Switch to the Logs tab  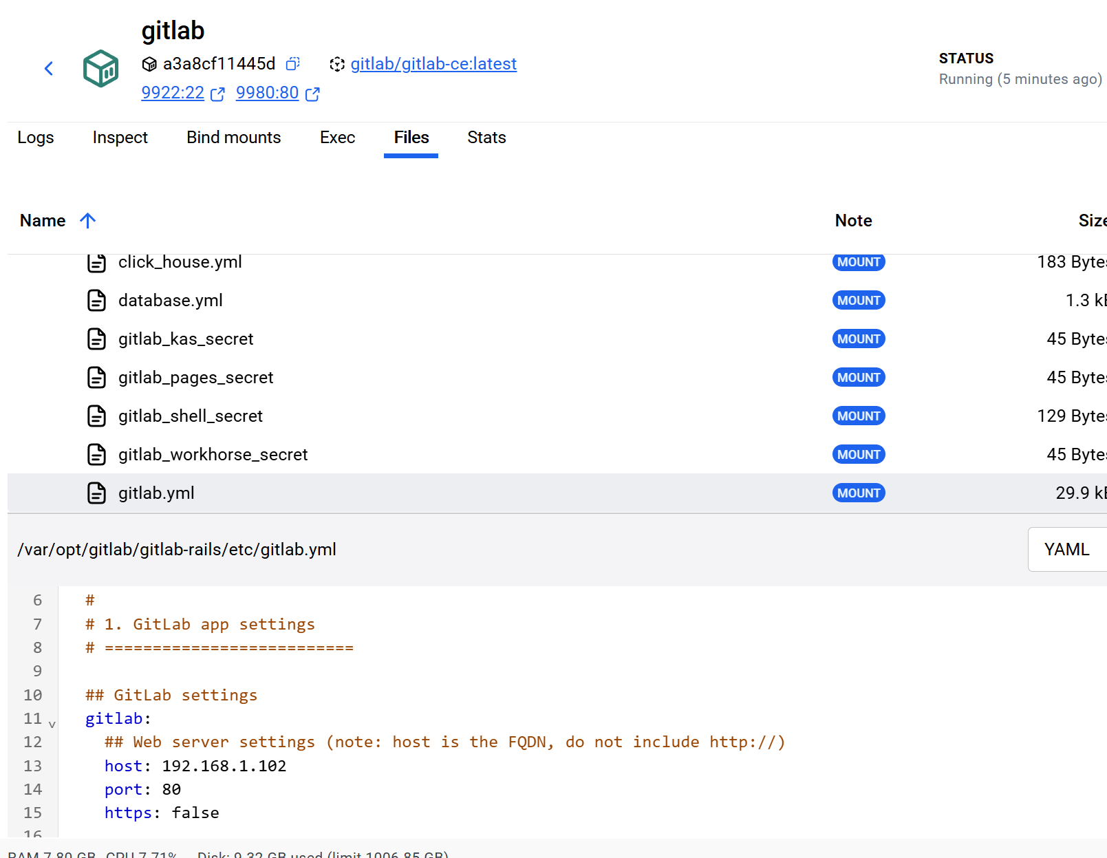(36, 138)
